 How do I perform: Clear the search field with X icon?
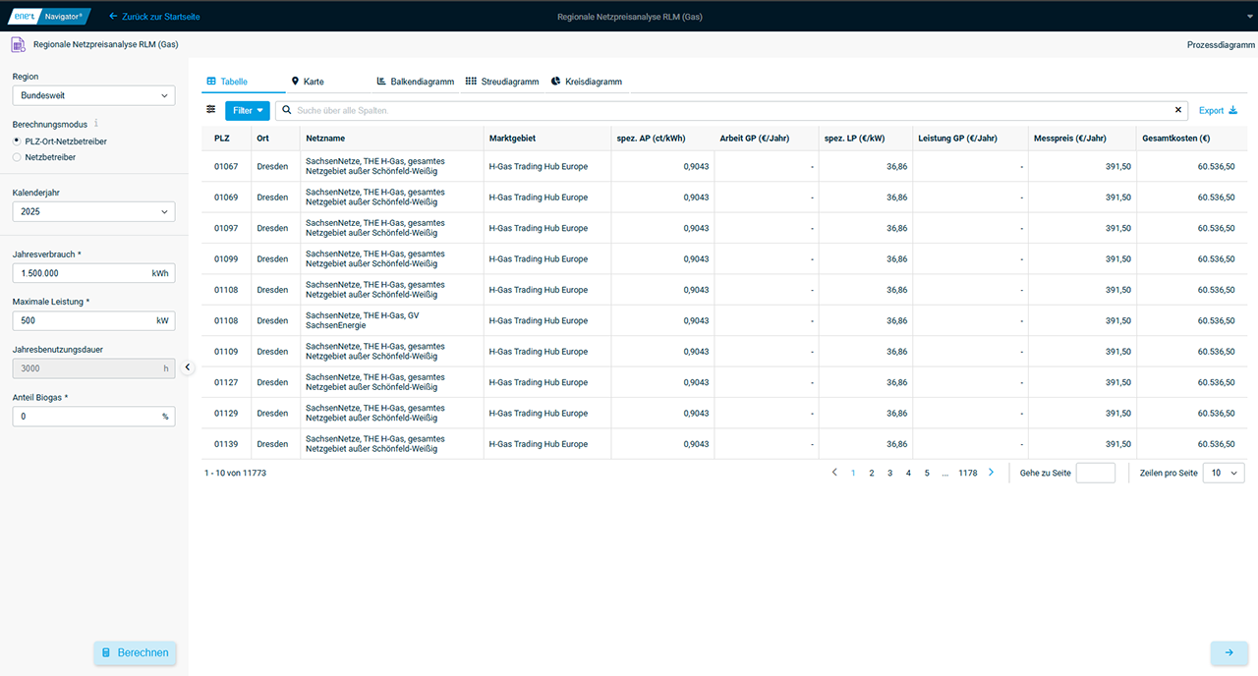(1178, 110)
